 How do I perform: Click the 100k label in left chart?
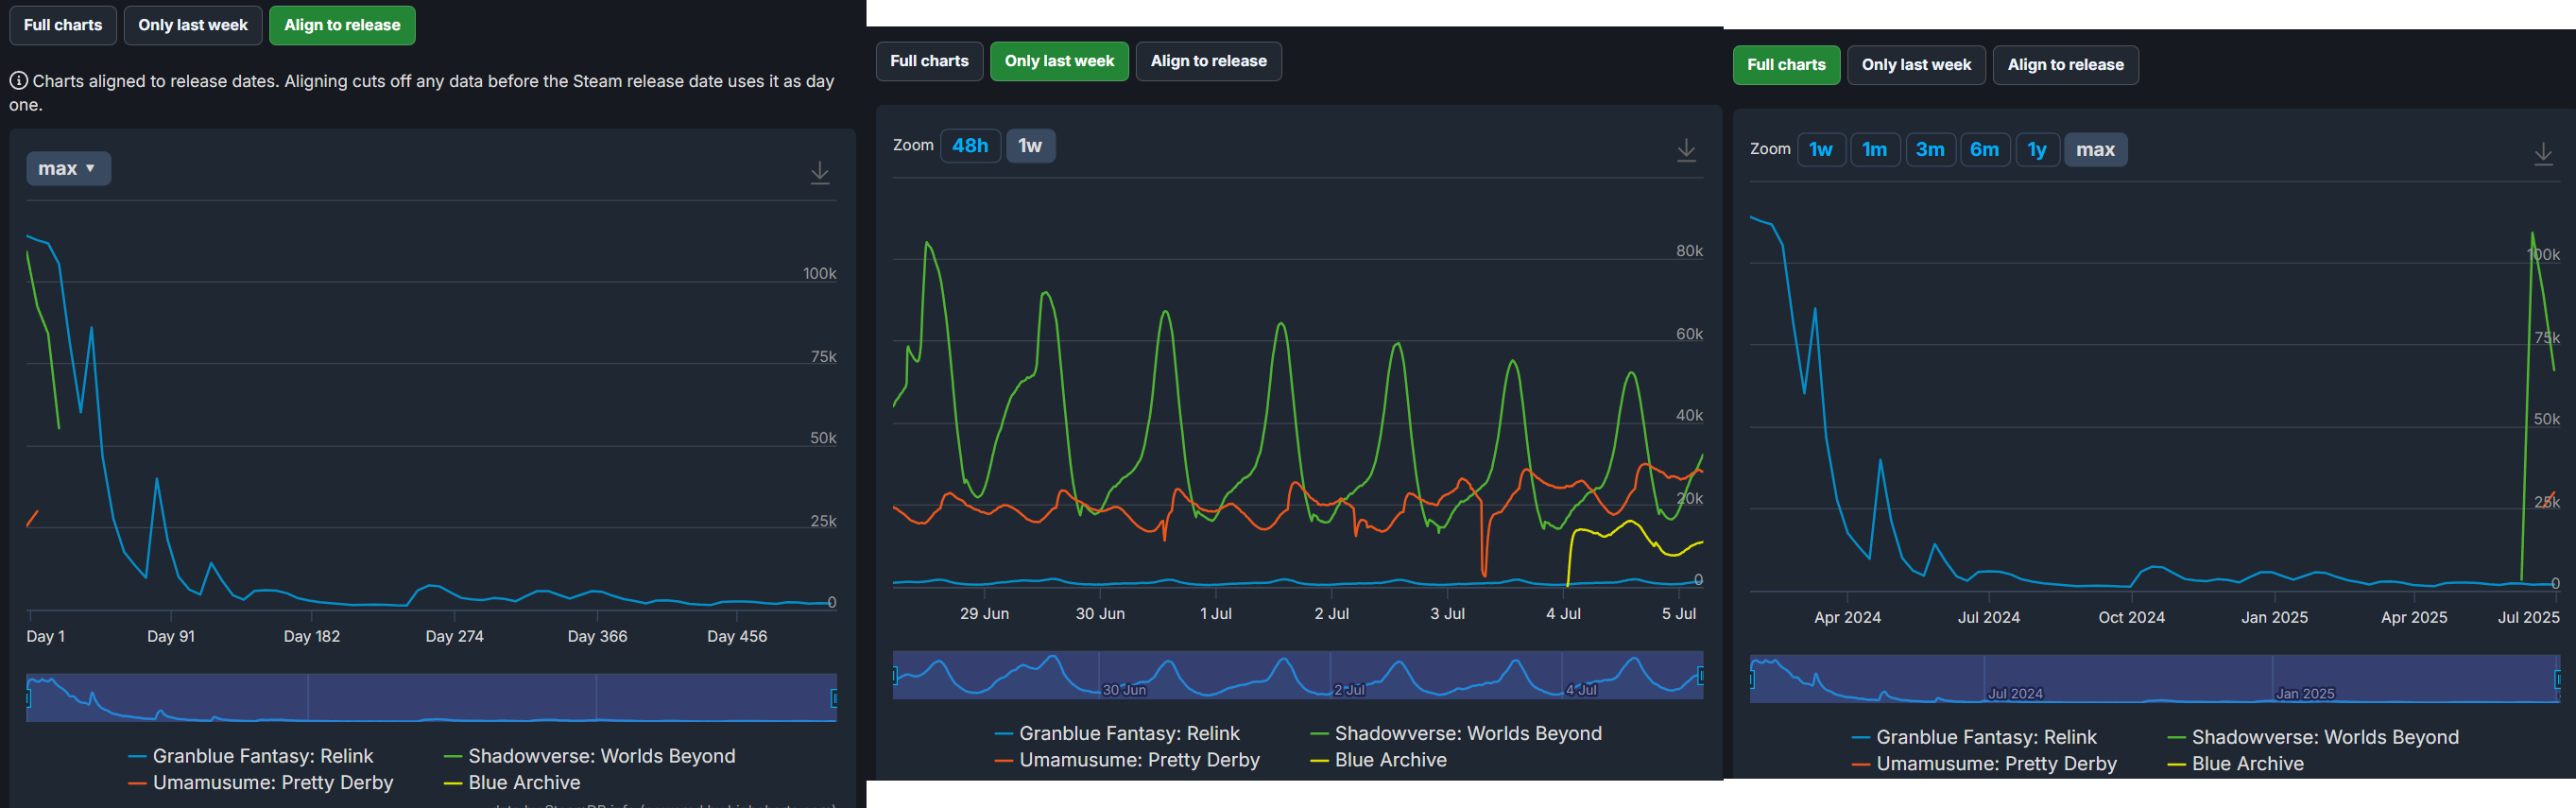(x=819, y=273)
